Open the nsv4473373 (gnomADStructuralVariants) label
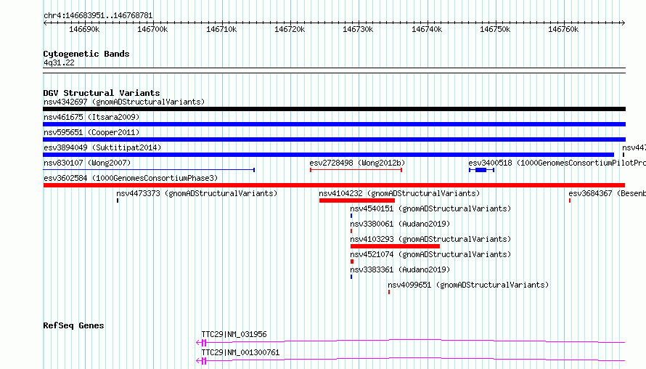Viewport: 646px width, 369px height. [x=197, y=193]
